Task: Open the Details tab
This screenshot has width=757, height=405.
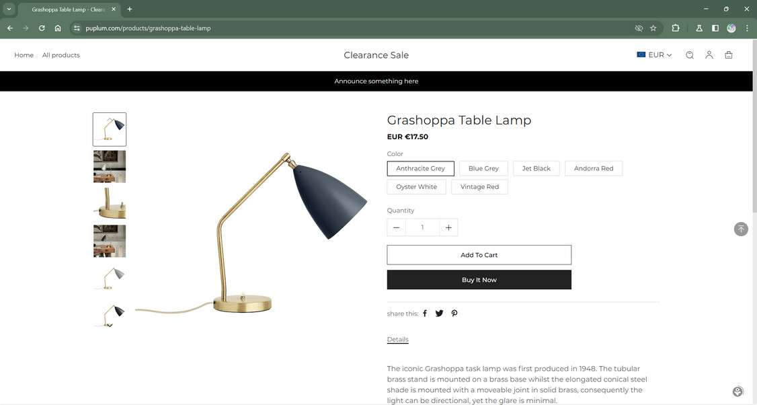Action: (398, 339)
